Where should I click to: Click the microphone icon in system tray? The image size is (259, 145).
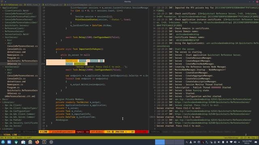point(227,142)
